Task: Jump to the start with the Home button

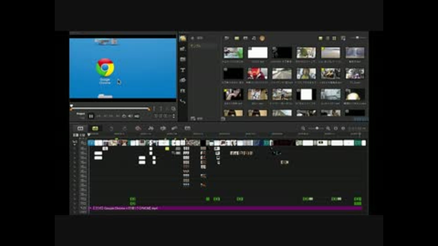Action: tap(99, 116)
